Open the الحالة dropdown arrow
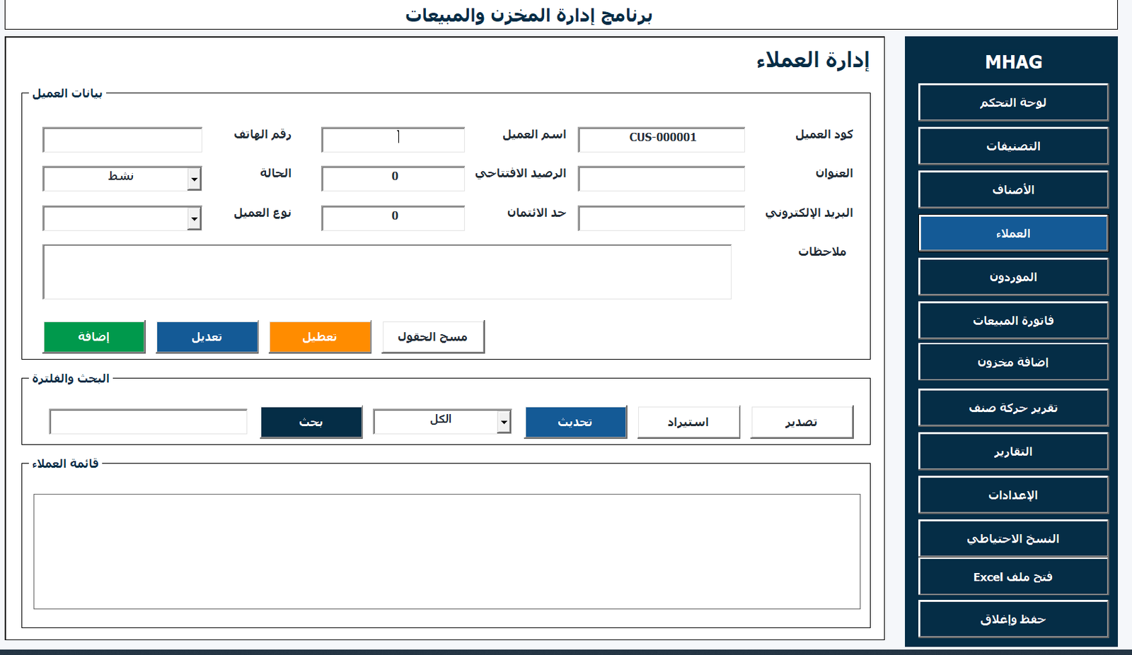 (194, 179)
